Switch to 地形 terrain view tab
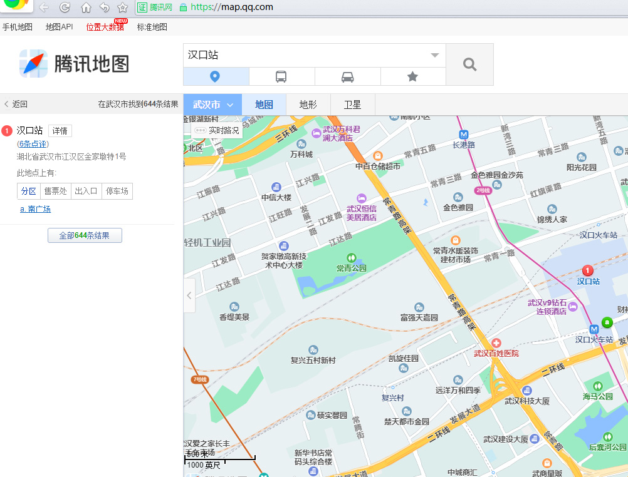Image resolution: width=628 pixels, height=477 pixels. (x=308, y=105)
